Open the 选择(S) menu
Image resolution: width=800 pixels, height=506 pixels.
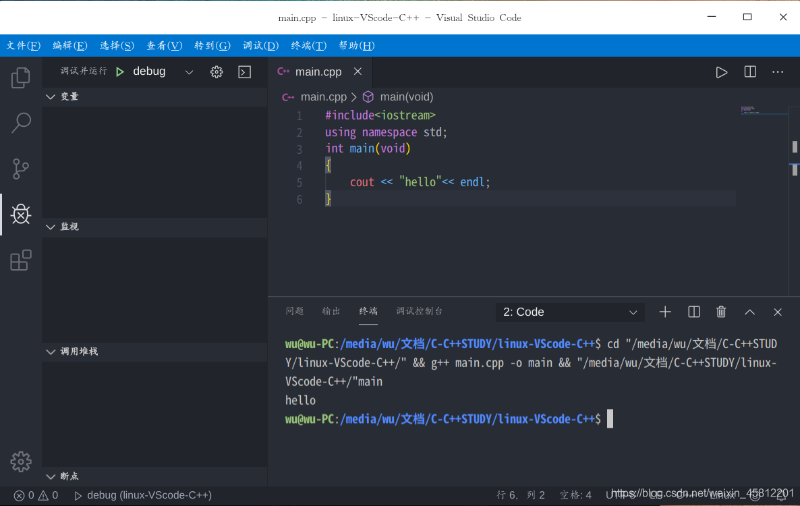click(x=117, y=46)
